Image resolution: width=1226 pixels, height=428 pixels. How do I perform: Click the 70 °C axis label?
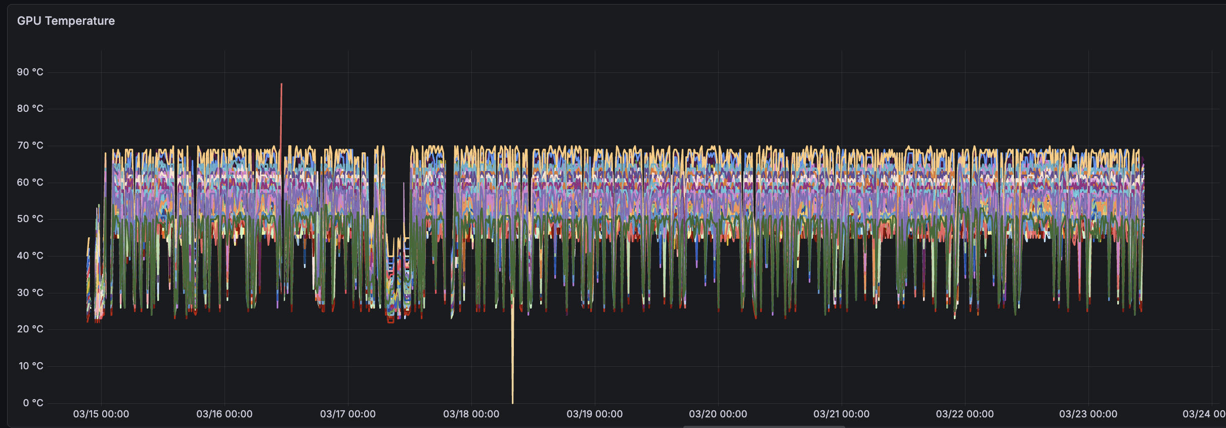[30, 145]
